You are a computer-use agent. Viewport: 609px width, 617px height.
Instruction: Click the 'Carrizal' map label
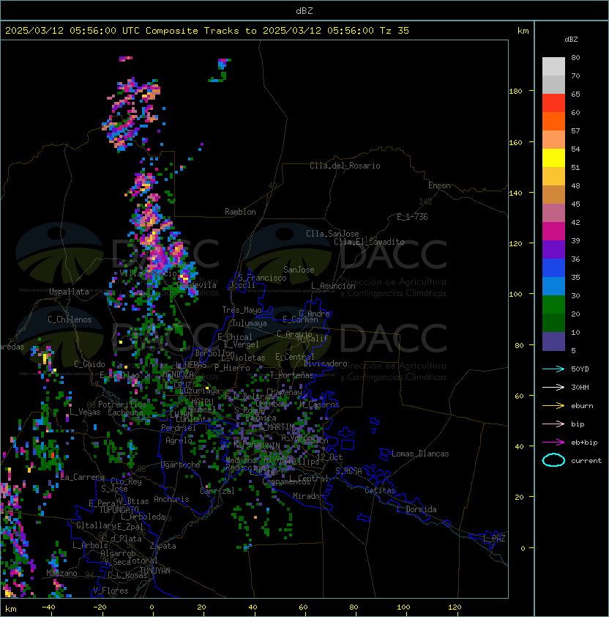click(217, 491)
